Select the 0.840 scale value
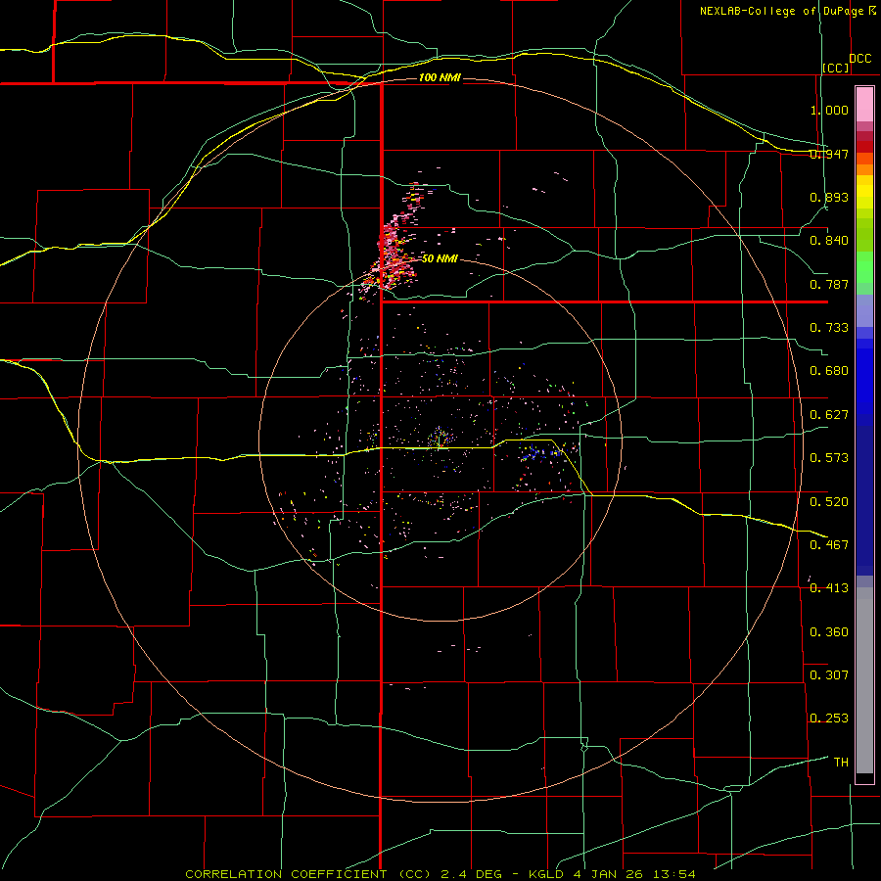This screenshot has height=881, width=881. pyautogui.click(x=829, y=241)
